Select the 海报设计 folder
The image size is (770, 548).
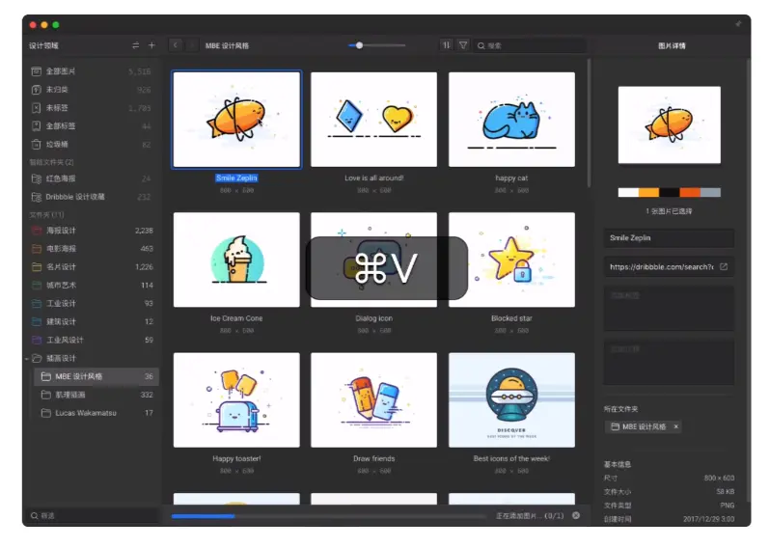[x=93, y=231]
